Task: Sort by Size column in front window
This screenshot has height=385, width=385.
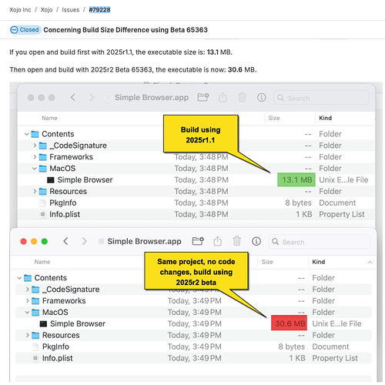Action: point(267,262)
